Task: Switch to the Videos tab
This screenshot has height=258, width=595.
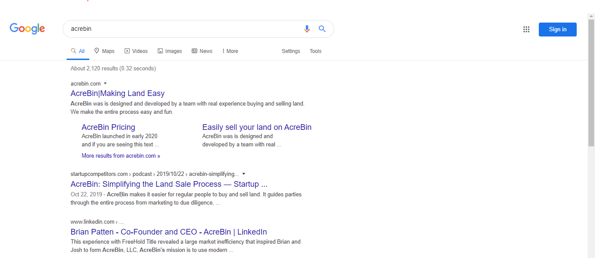Action: point(136,51)
